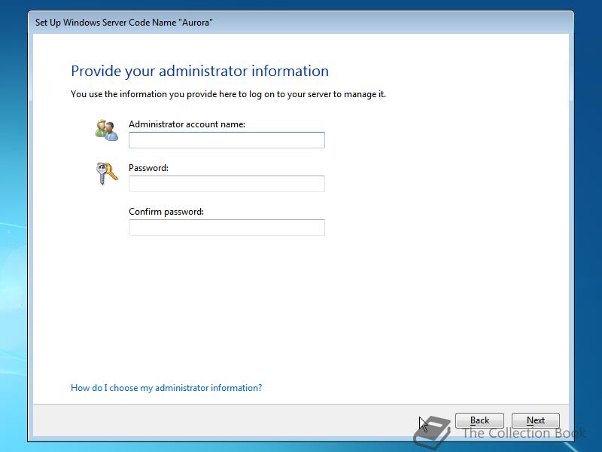602x452 pixels.
Task: Click the 'Provide your administrator information' heading
Action: [199, 71]
